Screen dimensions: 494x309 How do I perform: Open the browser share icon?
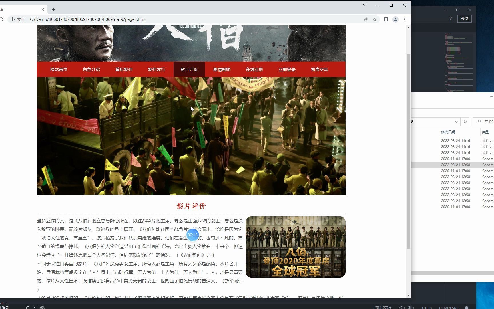[x=366, y=19]
